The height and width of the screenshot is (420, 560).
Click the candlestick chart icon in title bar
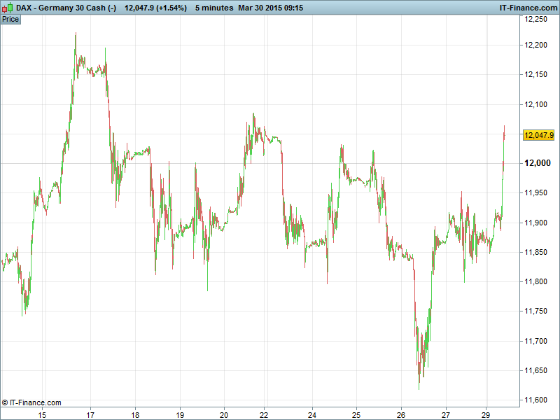coord(8,7)
